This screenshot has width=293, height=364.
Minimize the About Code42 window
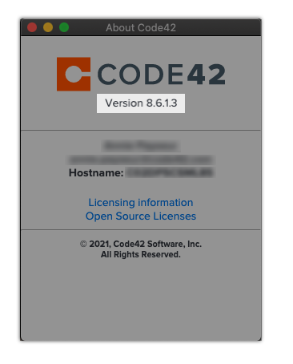click(x=48, y=27)
